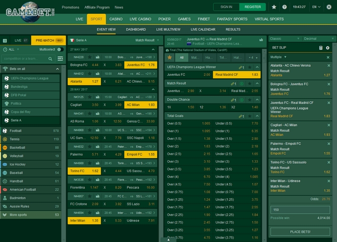Collapse the 27 MAY 2017 group

(x=153, y=50)
